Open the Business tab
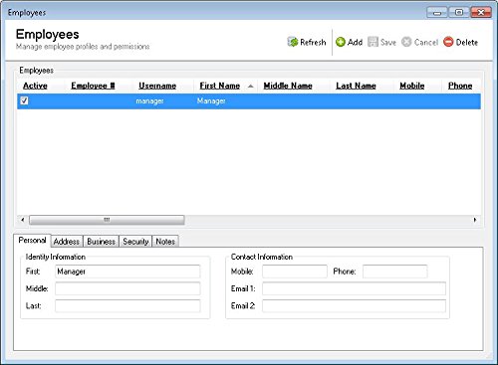Viewport: 498px width, 365px height. click(x=101, y=242)
